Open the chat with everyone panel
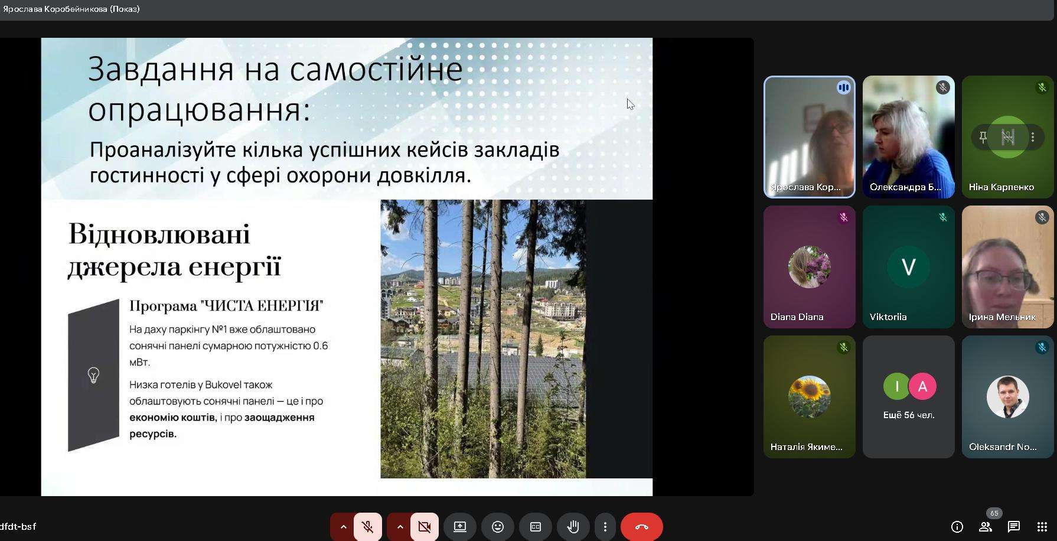 pyautogui.click(x=1014, y=527)
